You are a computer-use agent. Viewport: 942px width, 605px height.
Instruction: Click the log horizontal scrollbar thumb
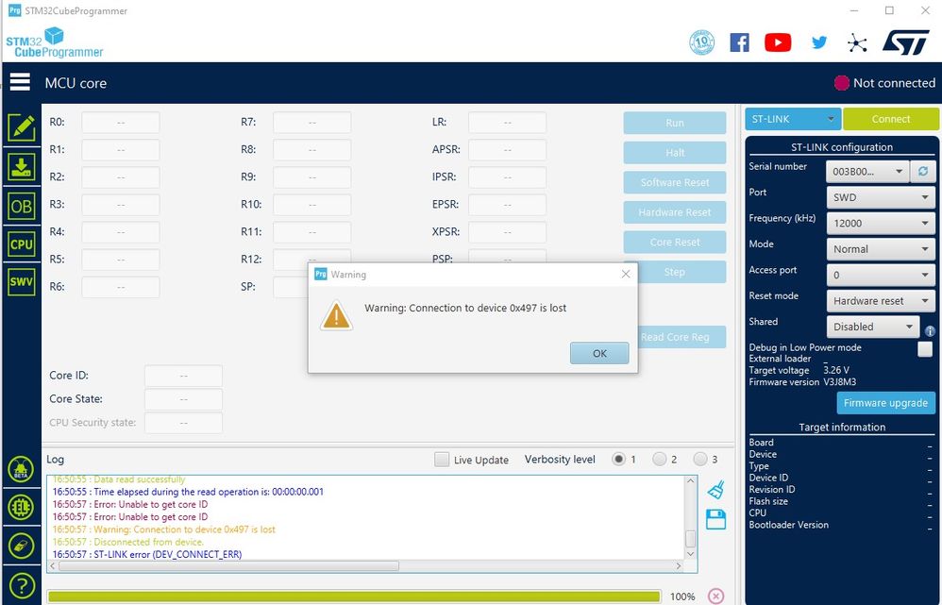228,566
